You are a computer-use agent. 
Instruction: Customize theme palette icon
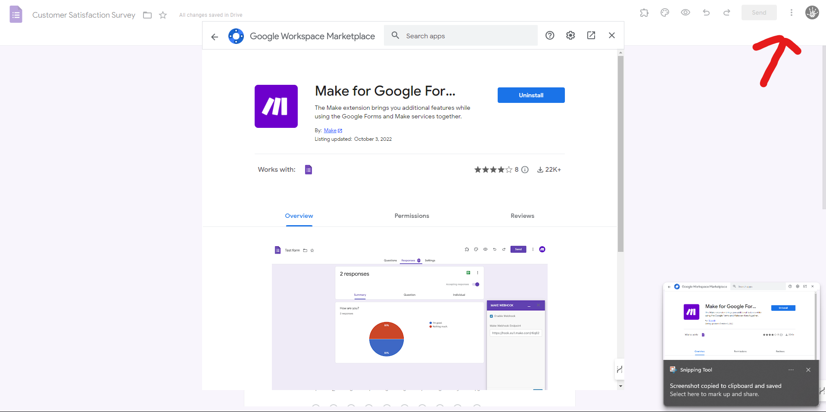[665, 12]
